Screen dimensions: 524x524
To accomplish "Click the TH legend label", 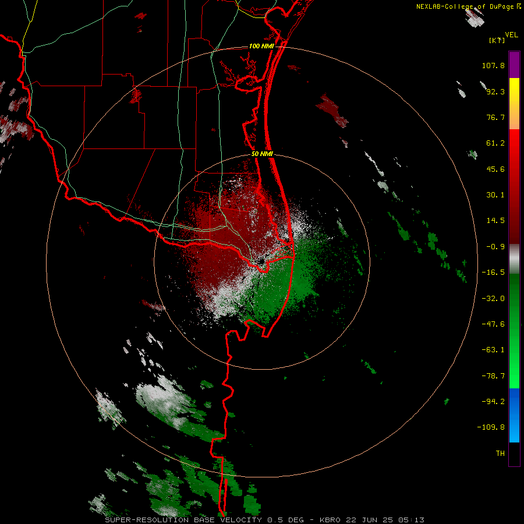I will (500, 454).
